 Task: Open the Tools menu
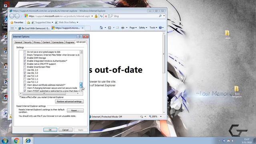(153, 28)
